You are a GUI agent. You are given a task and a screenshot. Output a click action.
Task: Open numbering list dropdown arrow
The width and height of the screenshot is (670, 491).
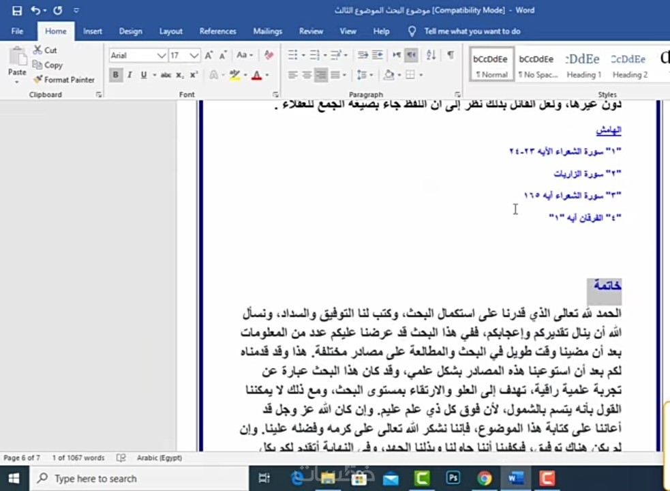pyautogui.click(x=325, y=55)
